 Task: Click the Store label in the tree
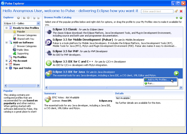pos(16,64)
